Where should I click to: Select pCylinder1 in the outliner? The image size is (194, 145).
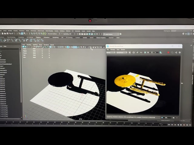[x=3, y=68]
